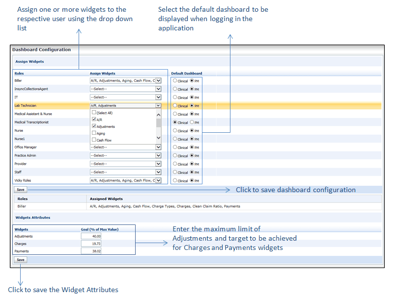The width and height of the screenshot is (398, 297).
Task: Select Clinical for InsyncCollectionsAgent
Action: (x=175, y=89)
